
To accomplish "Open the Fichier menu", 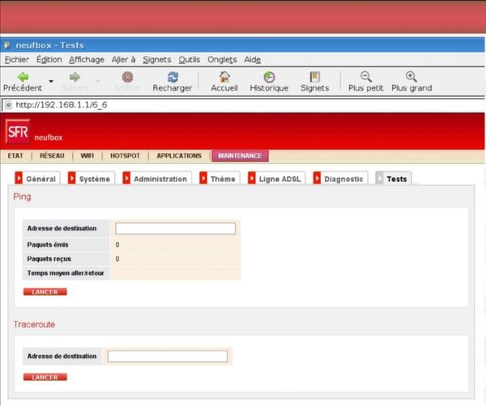I will point(16,59).
